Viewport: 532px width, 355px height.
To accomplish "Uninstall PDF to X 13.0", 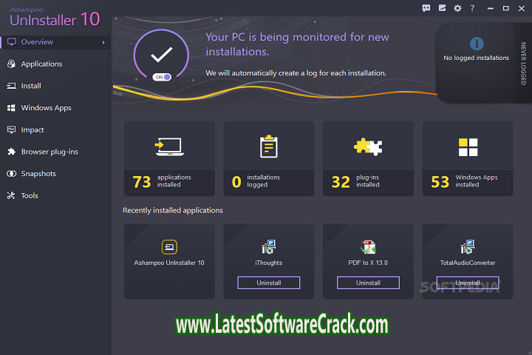I will pos(368,283).
